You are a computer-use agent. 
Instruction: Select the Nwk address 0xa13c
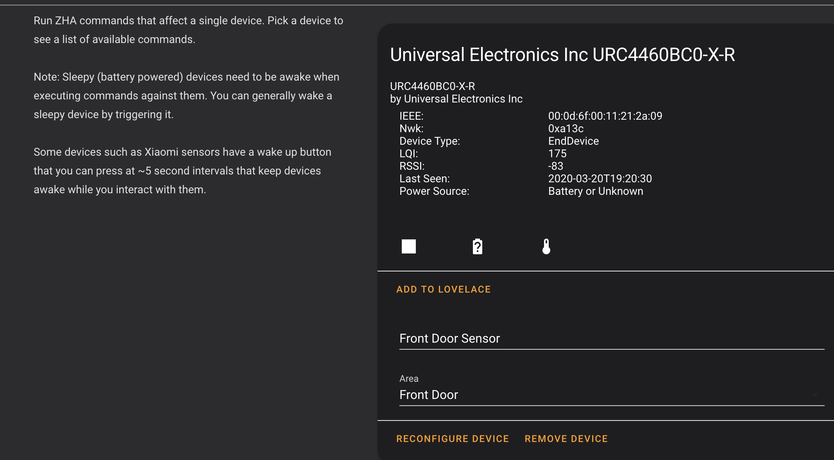click(565, 128)
